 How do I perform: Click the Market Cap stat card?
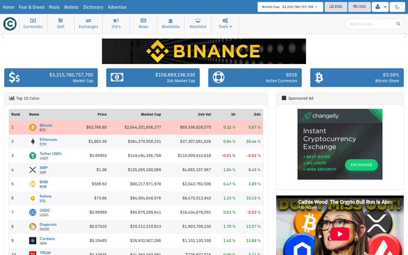(51, 78)
